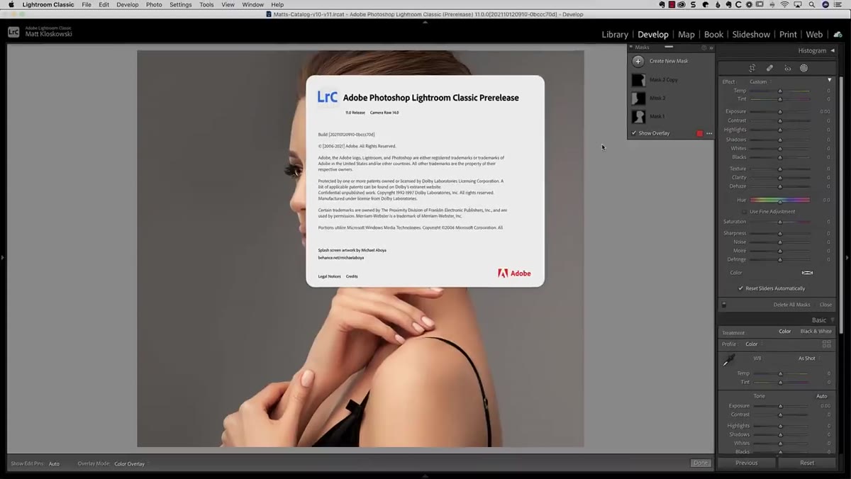Viewport: 851px width, 479px height.
Task: Select the Crop Overlay tool icon
Action: (x=752, y=68)
